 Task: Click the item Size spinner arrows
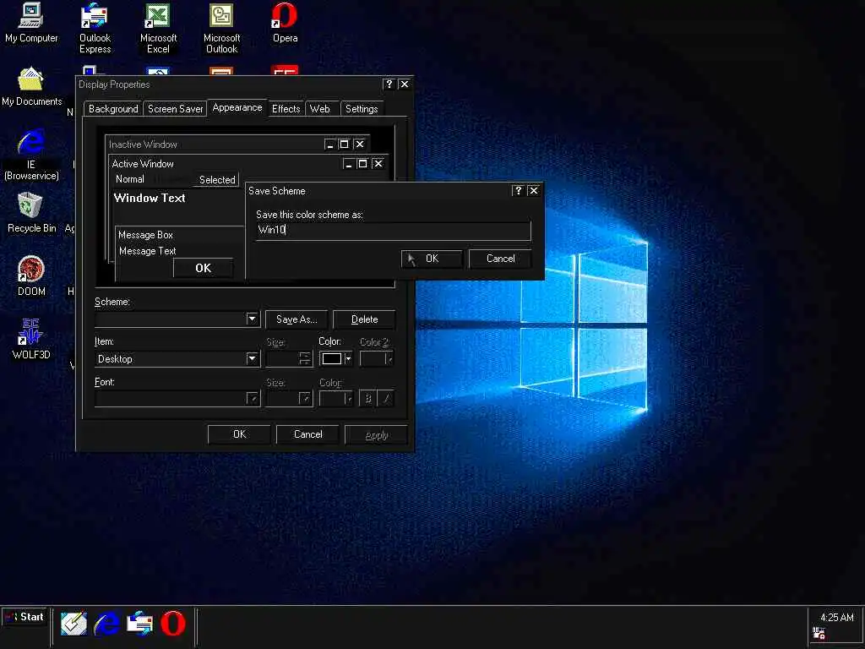[x=305, y=358]
